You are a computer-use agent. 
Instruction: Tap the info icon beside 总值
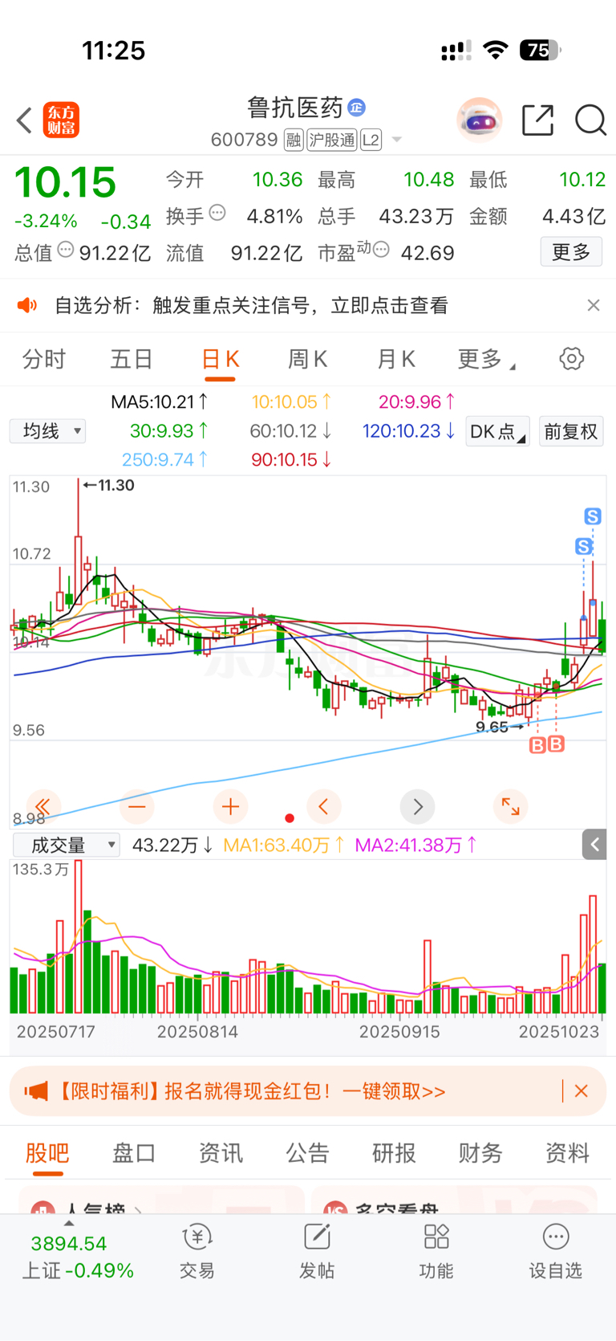tap(66, 250)
